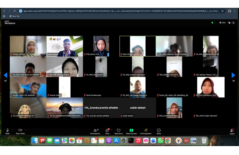Stop video using the camera button
Screen dimensions: 239x155
pyautogui.click(x=20, y=130)
